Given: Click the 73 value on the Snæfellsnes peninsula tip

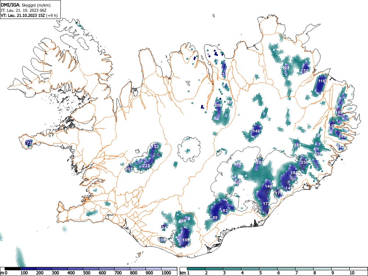Looking at the screenshot, I should click(29, 143).
